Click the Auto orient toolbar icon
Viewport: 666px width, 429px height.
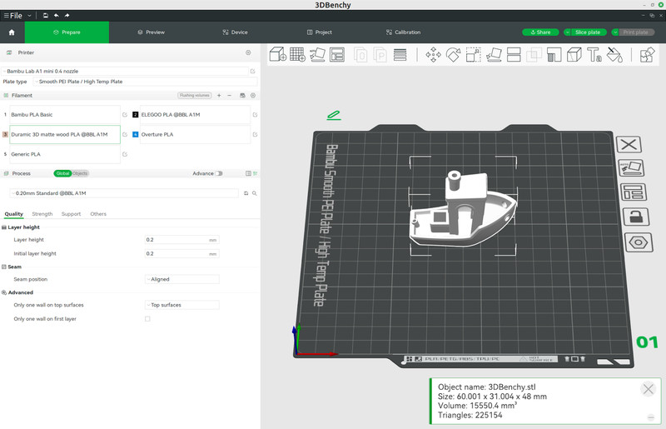pyautogui.click(x=317, y=54)
